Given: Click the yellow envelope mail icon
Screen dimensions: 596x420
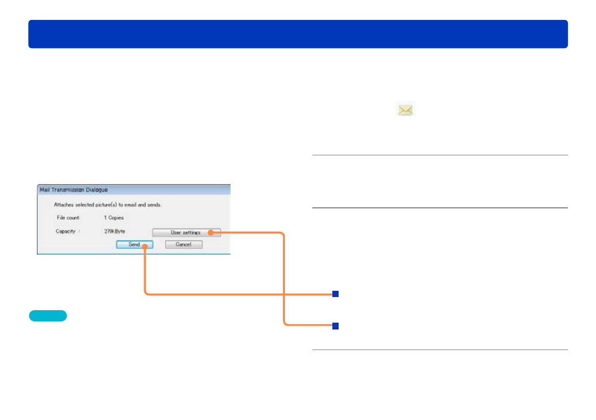Looking at the screenshot, I should (x=405, y=110).
